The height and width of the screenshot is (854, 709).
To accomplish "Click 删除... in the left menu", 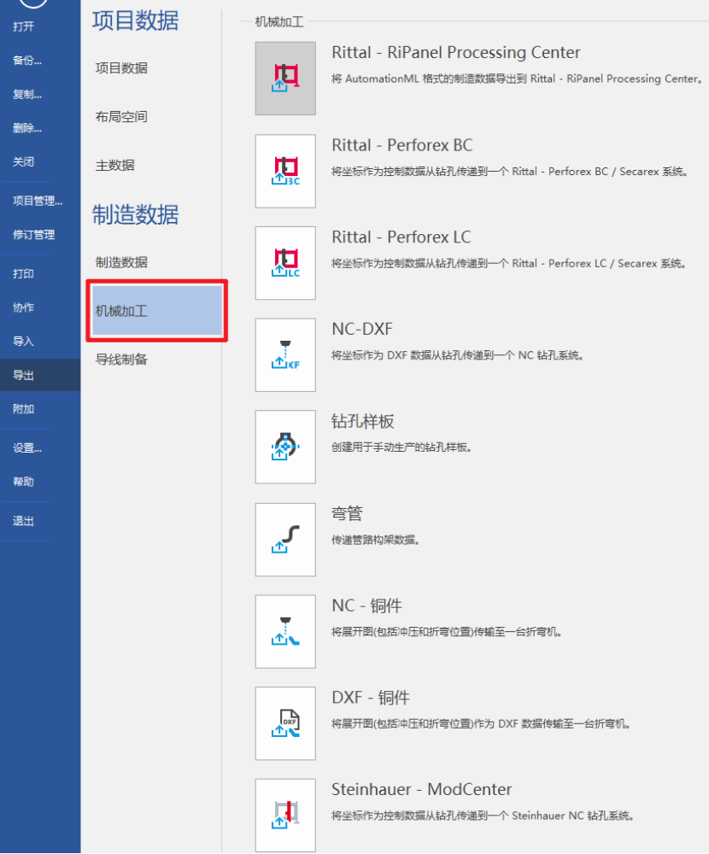I will click(27, 128).
